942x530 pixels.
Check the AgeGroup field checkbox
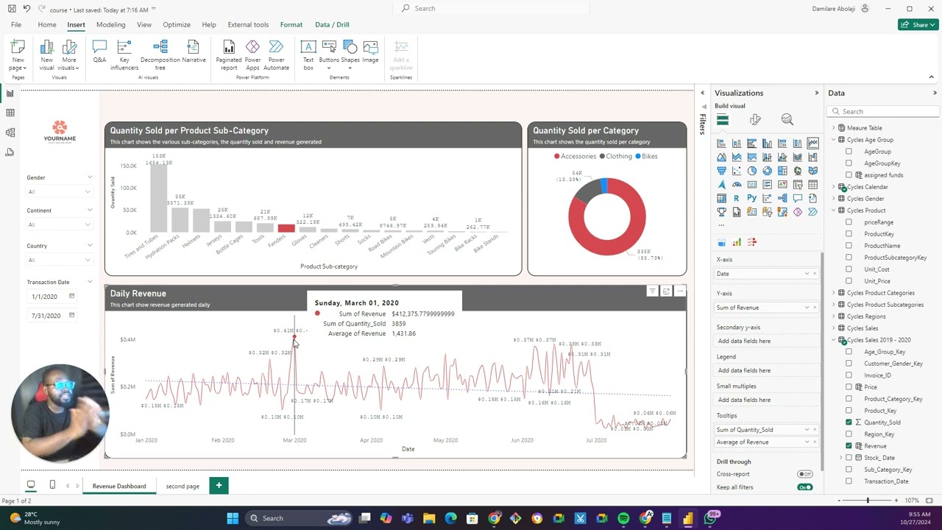[849, 152]
